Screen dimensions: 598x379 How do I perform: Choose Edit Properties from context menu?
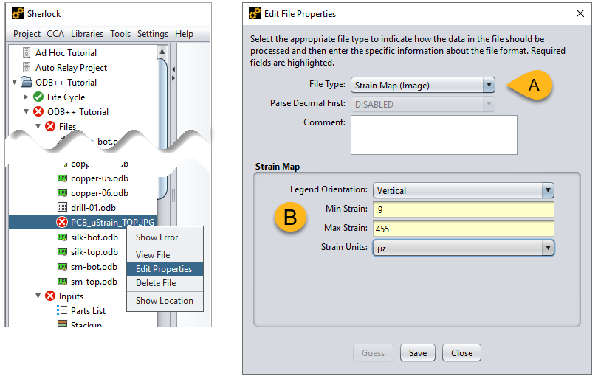pos(164,269)
